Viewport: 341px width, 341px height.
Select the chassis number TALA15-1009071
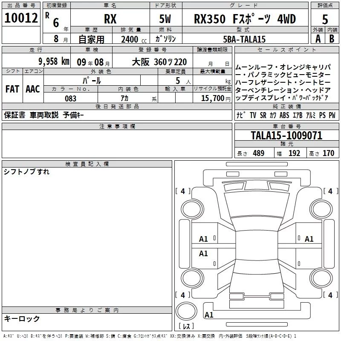tap(286, 136)
